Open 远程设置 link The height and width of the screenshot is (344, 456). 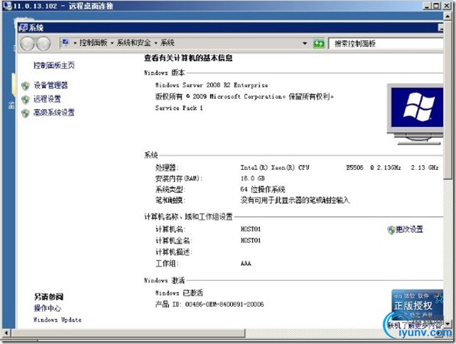pyautogui.click(x=47, y=99)
